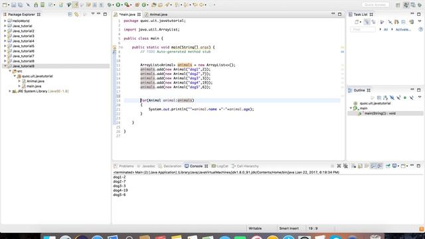The width and height of the screenshot is (425, 239).
Task: Click Remove All Terminated Launches icon
Action: click(x=345, y=166)
